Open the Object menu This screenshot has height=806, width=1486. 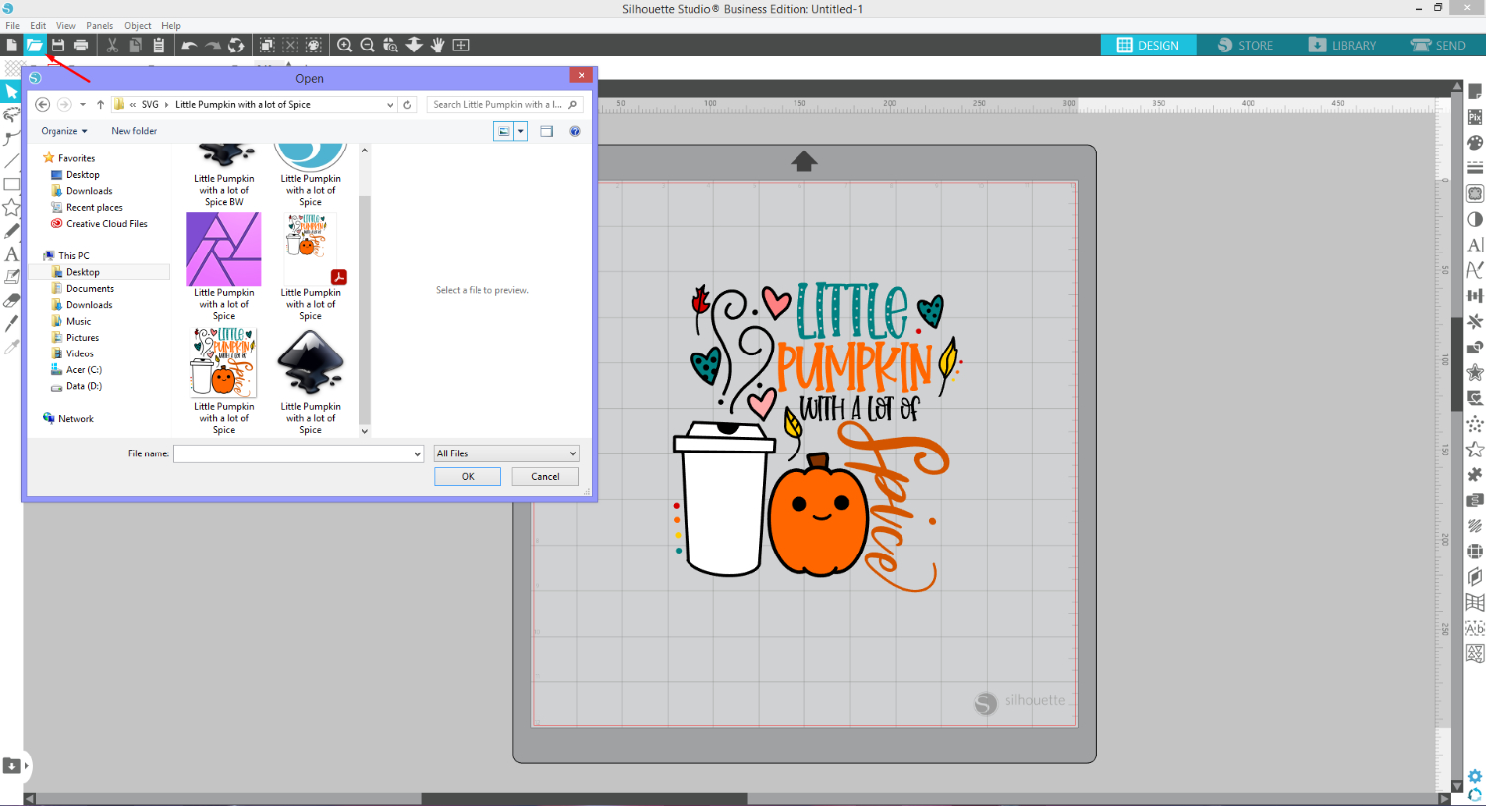(x=138, y=25)
